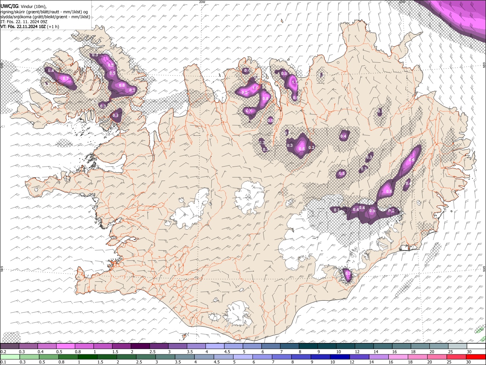Click the "0.2" label starting the upper legend scale
This screenshot has width=486, height=365.
(x=3, y=352)
